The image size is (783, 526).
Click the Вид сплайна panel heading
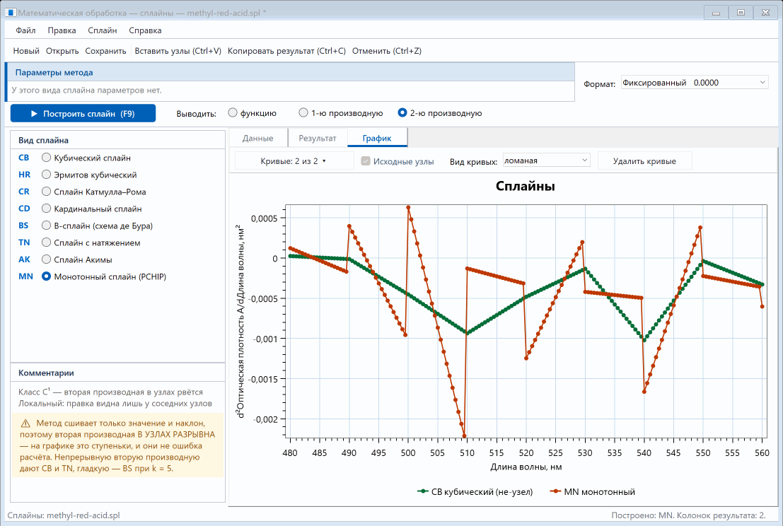43,140
